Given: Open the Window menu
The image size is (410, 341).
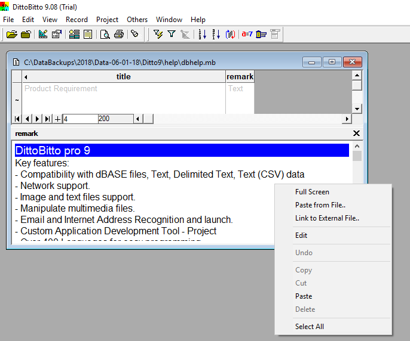Looking at the screenshot, I should [169, 20].
